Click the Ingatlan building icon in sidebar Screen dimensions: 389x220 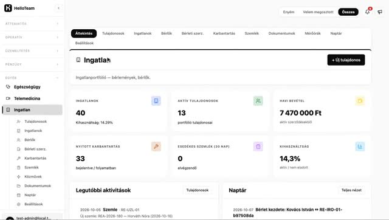(x=8, y=109)
